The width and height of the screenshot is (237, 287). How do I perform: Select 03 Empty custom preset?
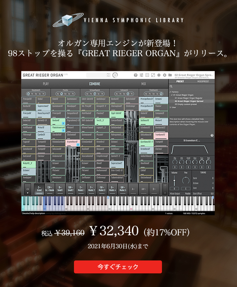point(186,104)
